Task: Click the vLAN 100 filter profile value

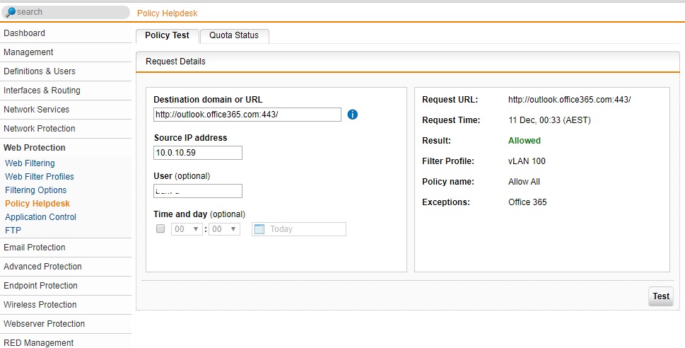Action: tap(527, 161)
